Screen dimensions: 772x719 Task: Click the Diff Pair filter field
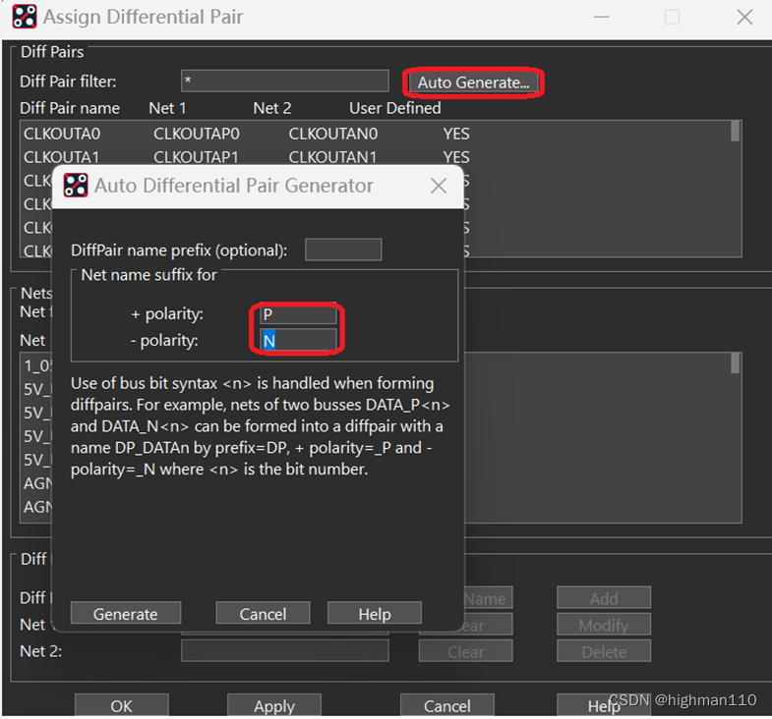click(x=285, y=82)
